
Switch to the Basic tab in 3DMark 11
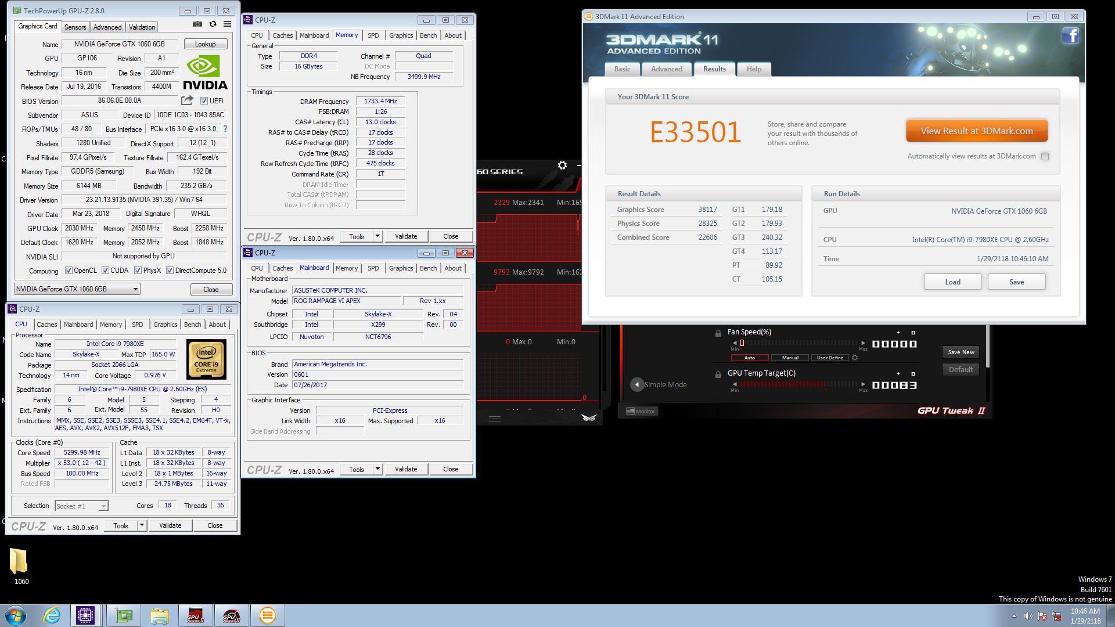click(623, 69)
